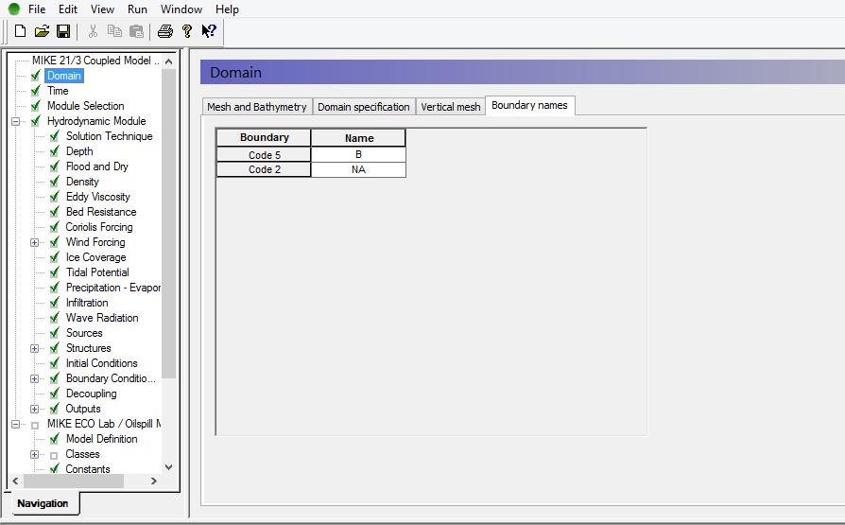
Task: Select the Boundary names tab
Action: click(529, 105)
